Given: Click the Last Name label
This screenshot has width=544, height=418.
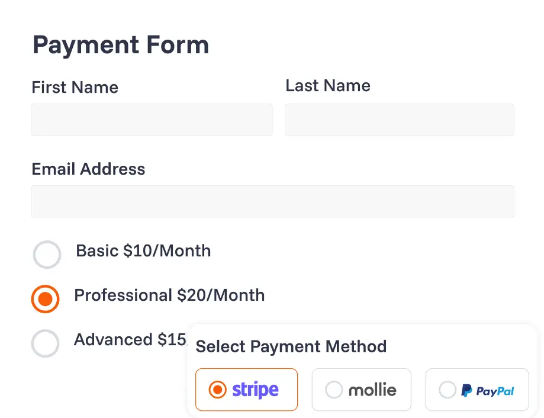Looking at the screenshot, I should coord(328,85).
